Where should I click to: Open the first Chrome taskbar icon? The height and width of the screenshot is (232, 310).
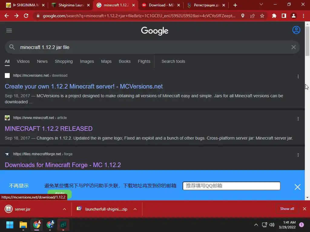(x=37, y=225)
